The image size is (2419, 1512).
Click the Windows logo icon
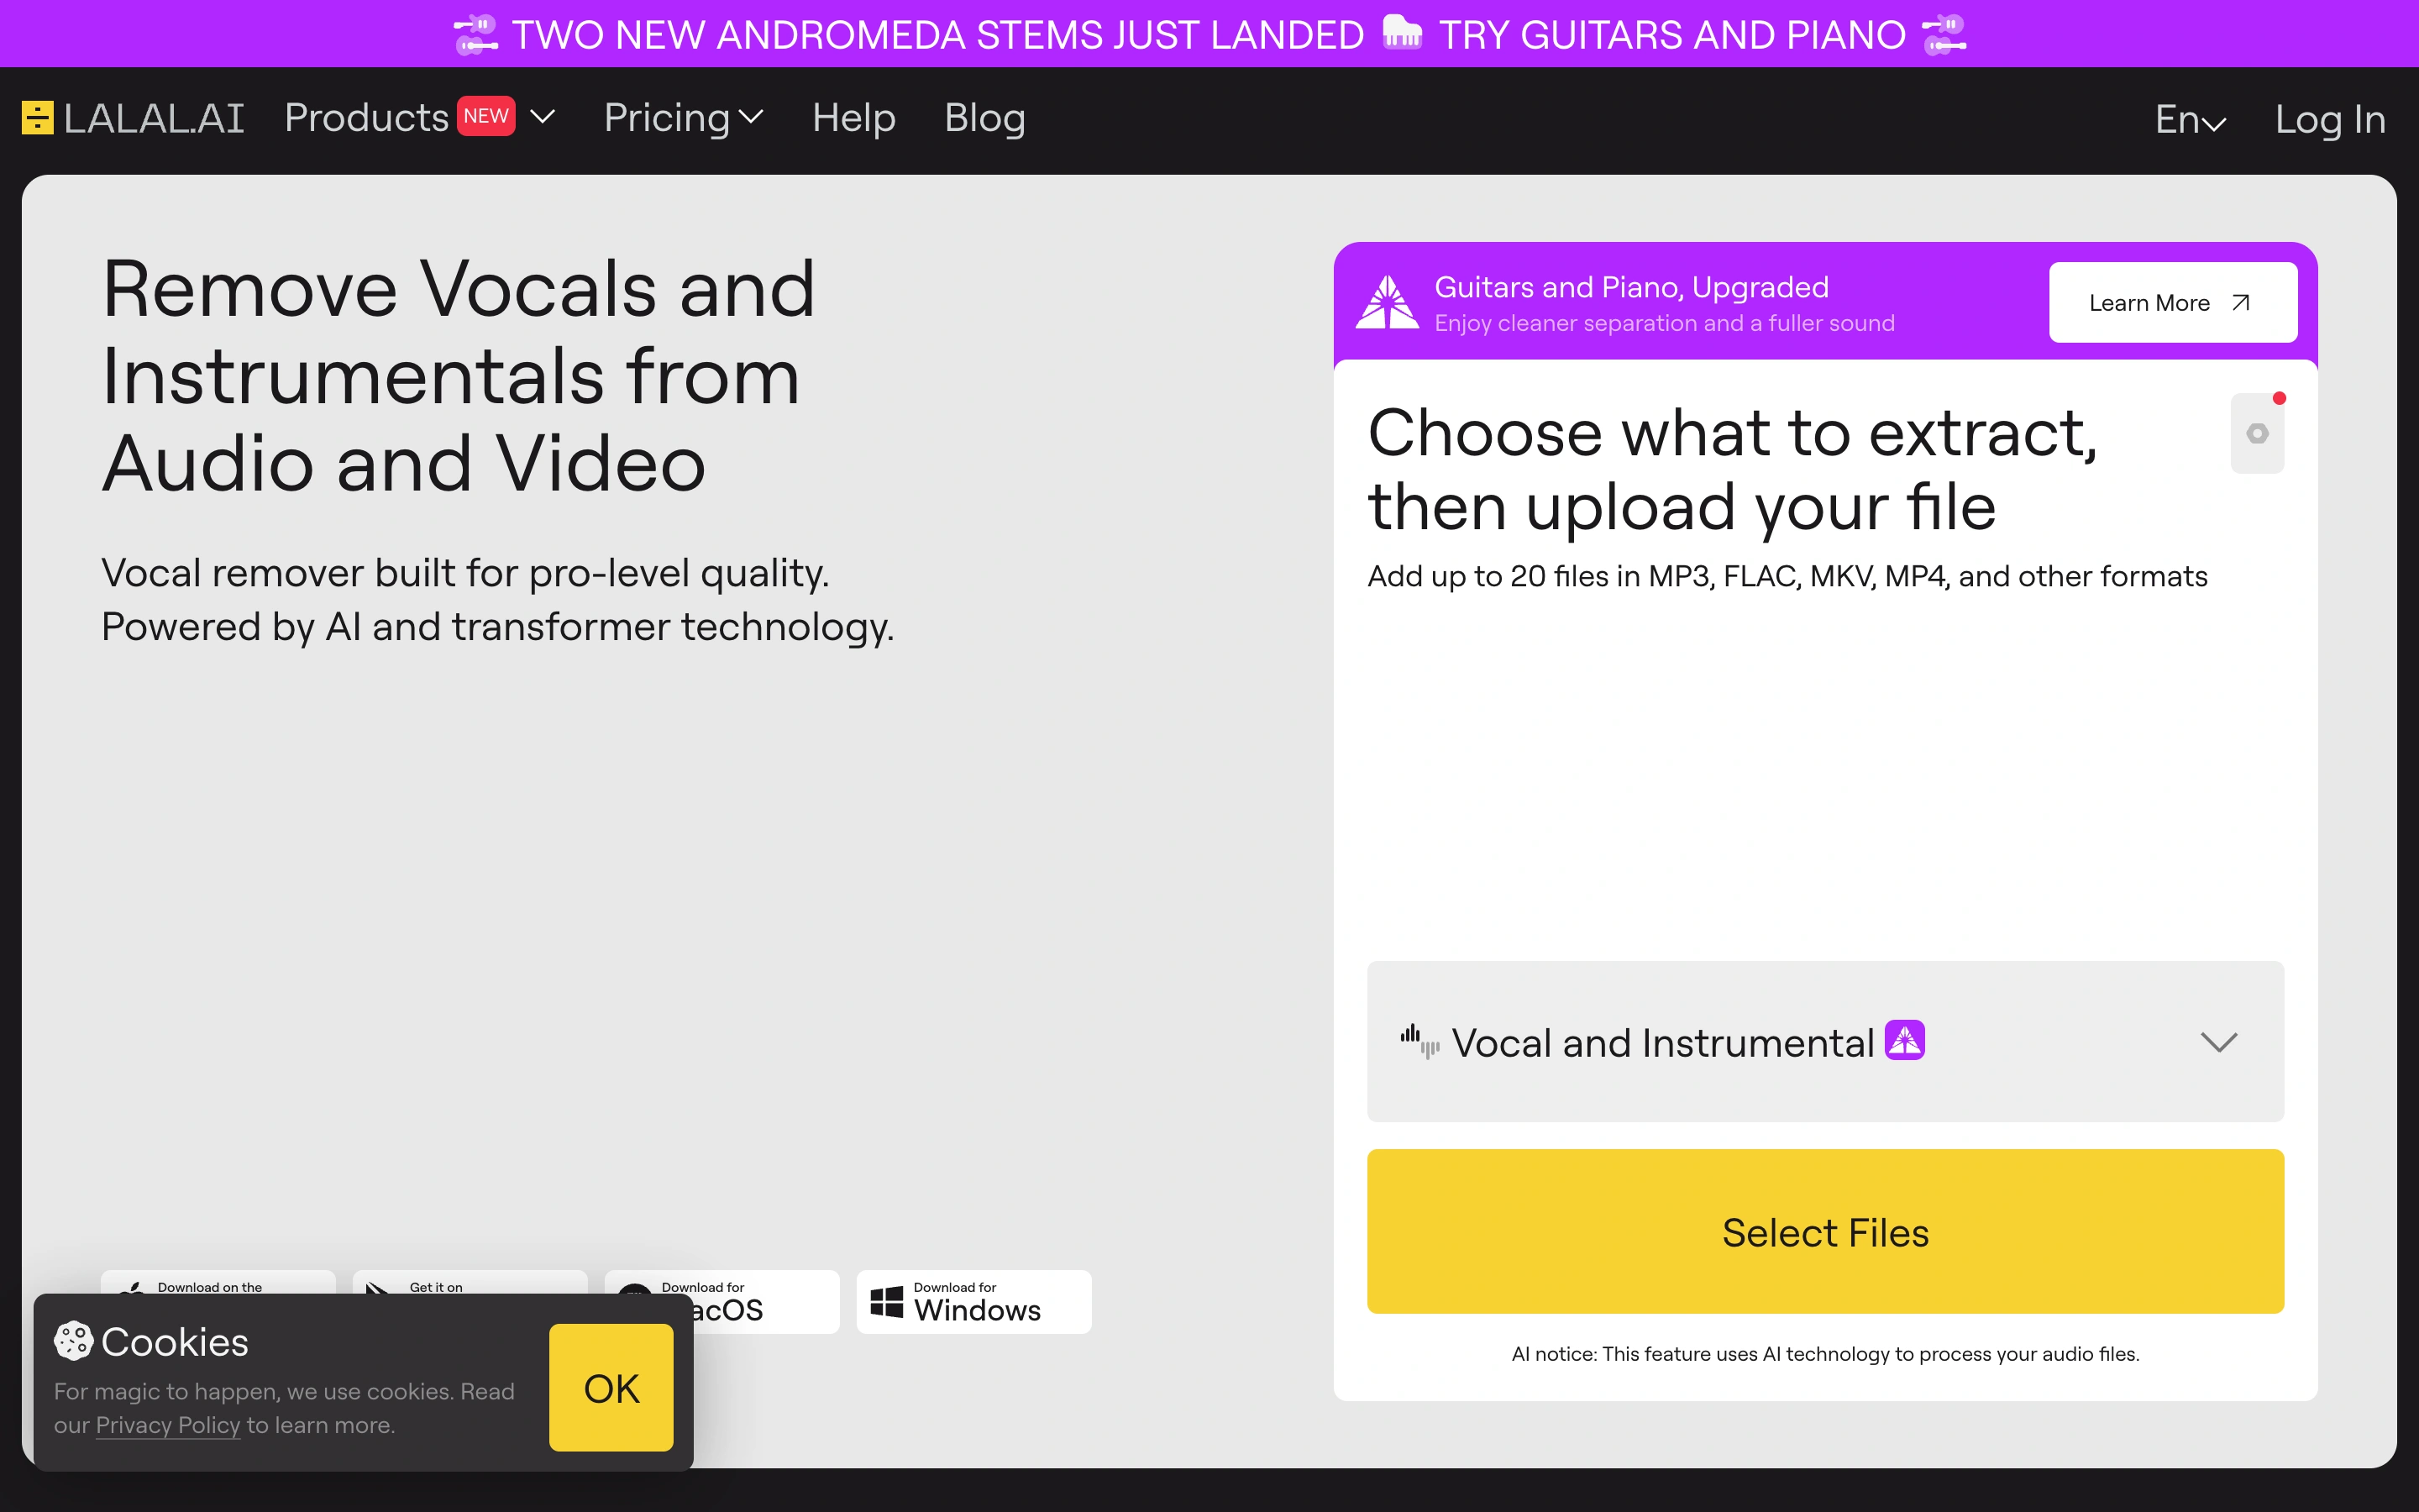pyautogui.click(x=887, y=1302)
